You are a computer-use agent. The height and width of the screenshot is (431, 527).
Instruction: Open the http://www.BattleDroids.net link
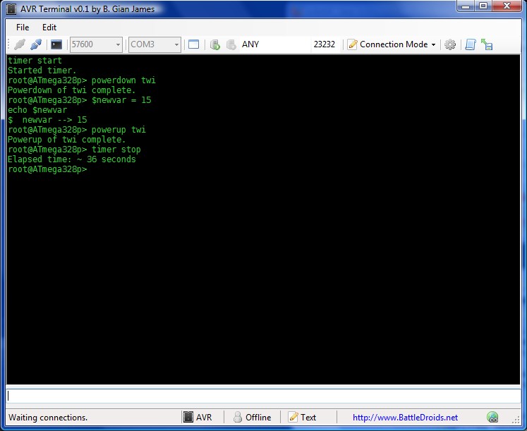pos(405,417)
